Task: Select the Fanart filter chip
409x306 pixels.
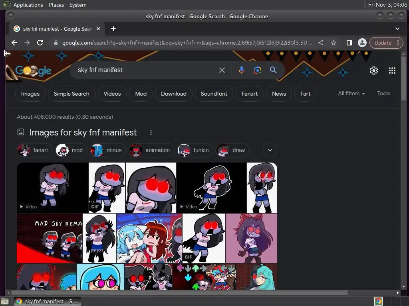Action: pos(250,94)
